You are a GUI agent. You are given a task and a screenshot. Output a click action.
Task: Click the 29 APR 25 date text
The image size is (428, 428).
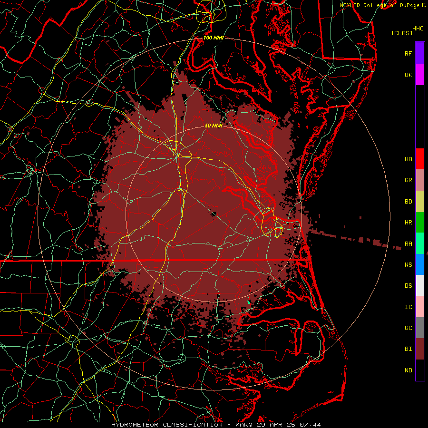coord(276,425)
